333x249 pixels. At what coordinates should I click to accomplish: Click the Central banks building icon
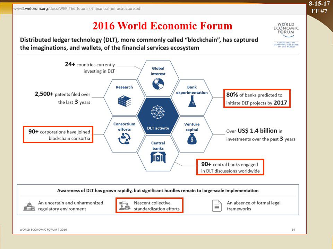[158, 158]
